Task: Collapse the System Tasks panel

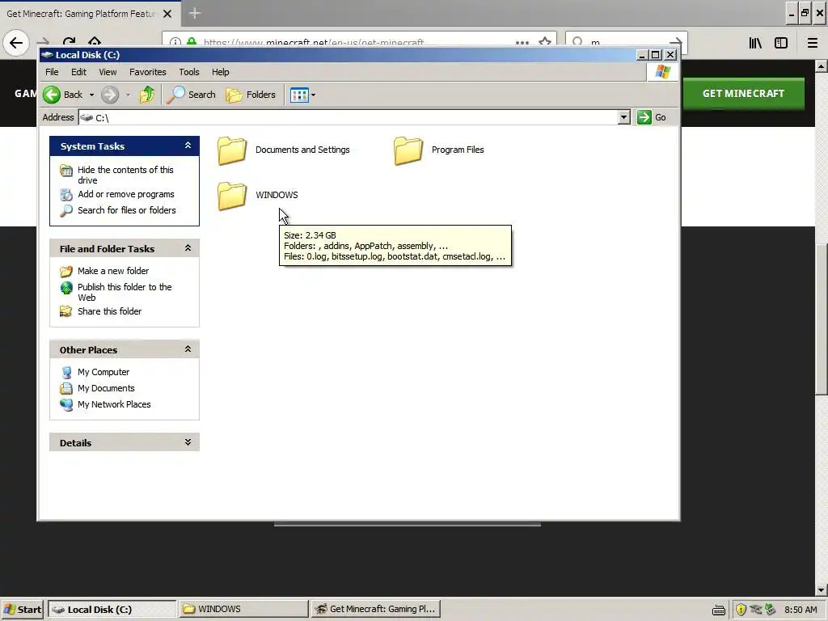Action: [x=188, y=146]
